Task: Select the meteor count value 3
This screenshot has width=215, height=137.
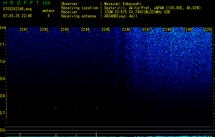Action: [49, 16]
